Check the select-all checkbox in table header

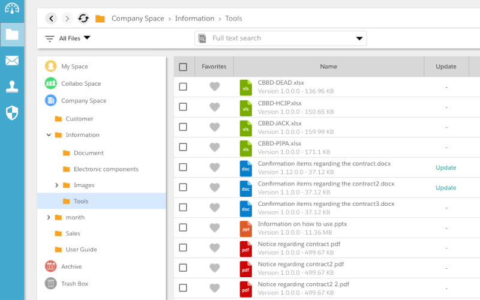[x=183, y=67]
